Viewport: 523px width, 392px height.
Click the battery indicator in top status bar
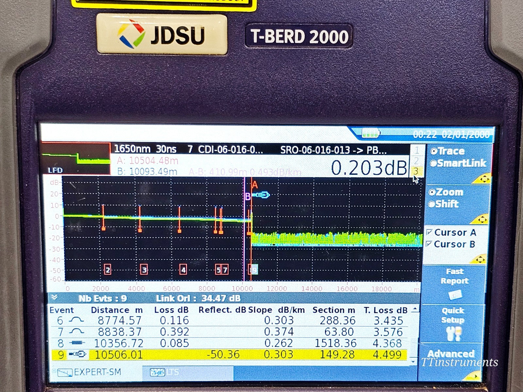click(x=371, y=133)
